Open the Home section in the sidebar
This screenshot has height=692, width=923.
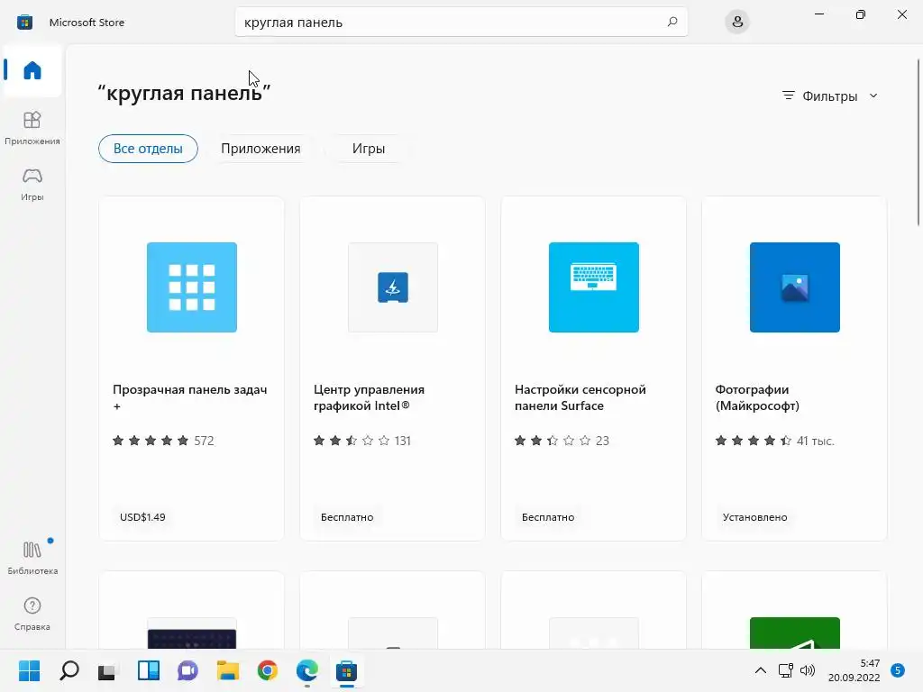click(x=32, y=70)
